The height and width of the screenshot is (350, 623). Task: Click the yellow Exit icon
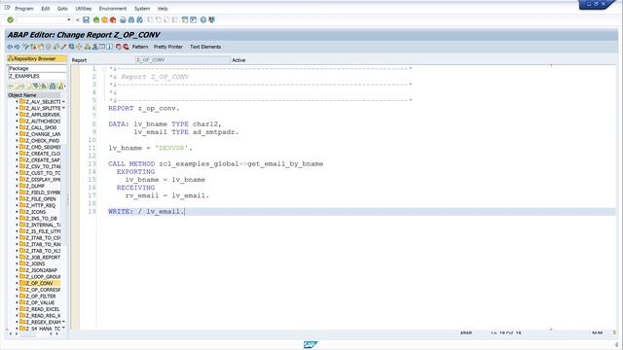point(104,19)
